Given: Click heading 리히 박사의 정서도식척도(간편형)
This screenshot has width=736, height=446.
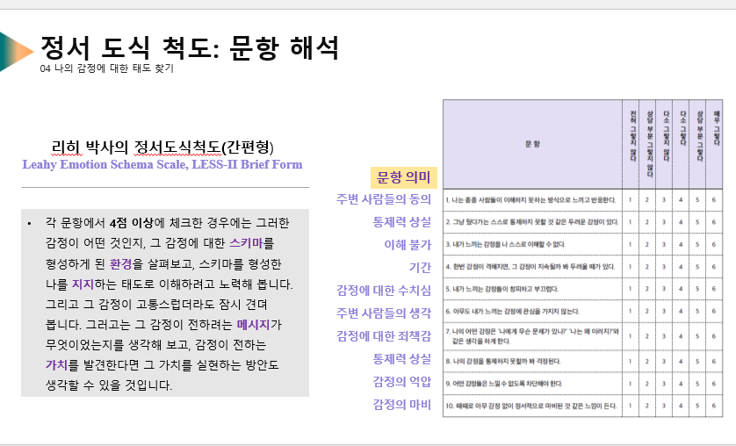Looking at the screenshot, I should 162,147.
